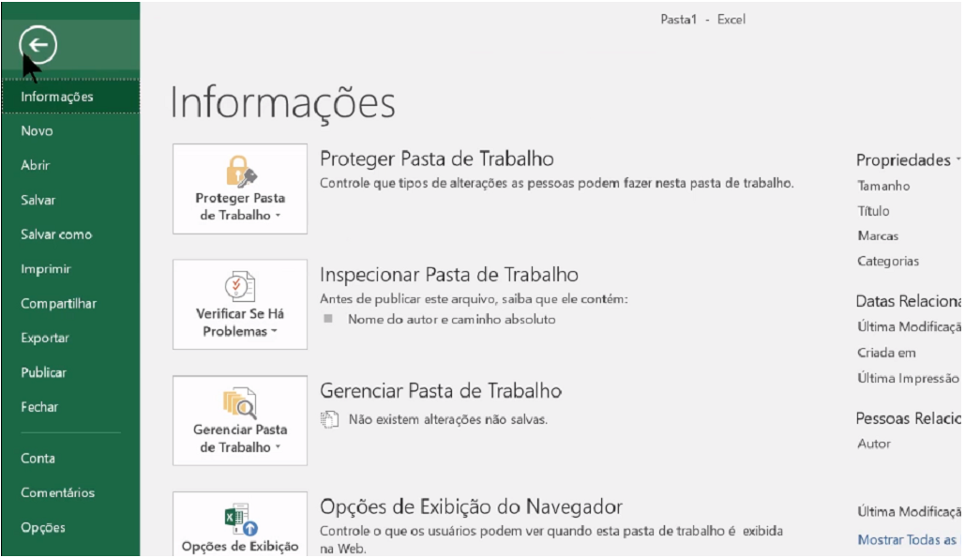This screenshot has height=558, width=965.
Task: Choose Salvar como from sidebar
Action: pos(56,234)
